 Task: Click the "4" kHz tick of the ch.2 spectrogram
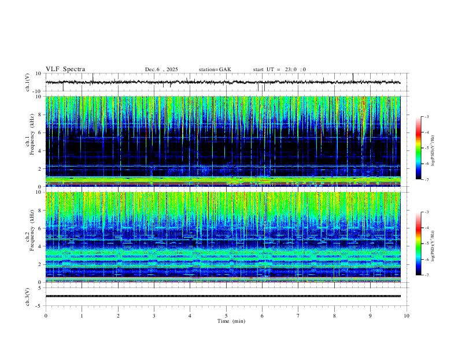[40, 246]
